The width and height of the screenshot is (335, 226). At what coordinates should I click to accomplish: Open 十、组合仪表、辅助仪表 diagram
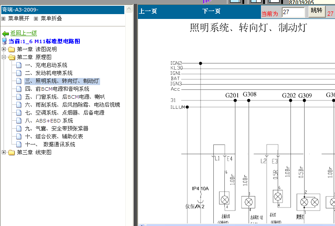54,137
